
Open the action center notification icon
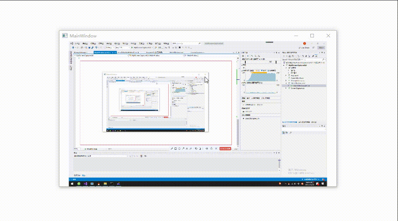[323, 184]
